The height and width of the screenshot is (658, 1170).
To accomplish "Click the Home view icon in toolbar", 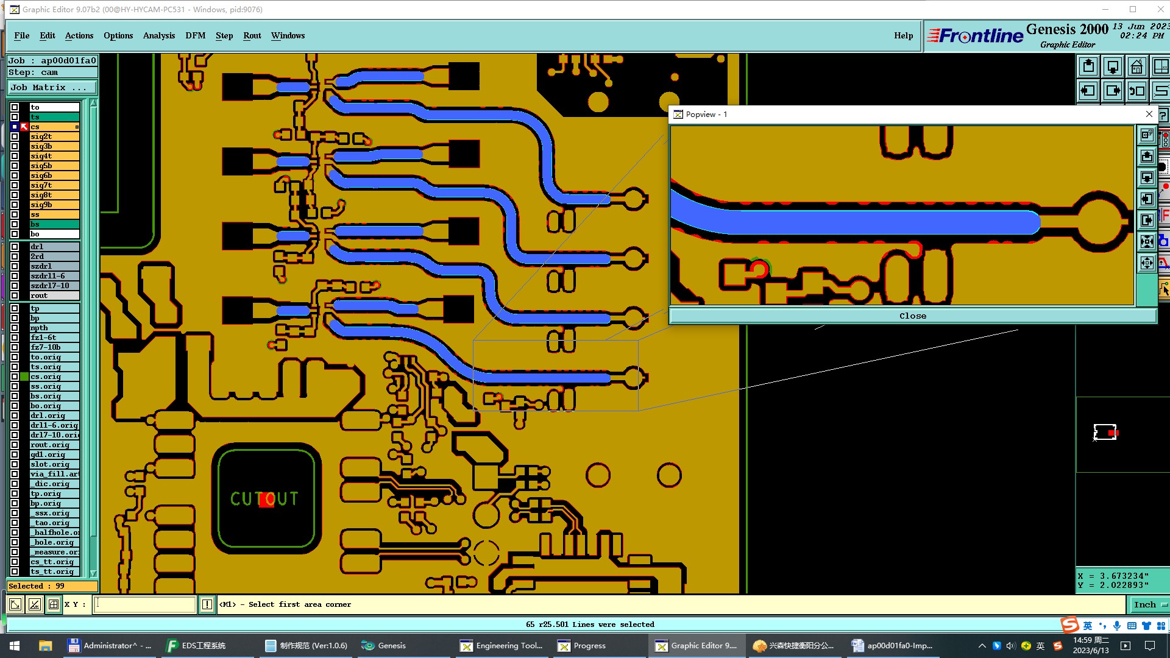I will click(1136, 66).
